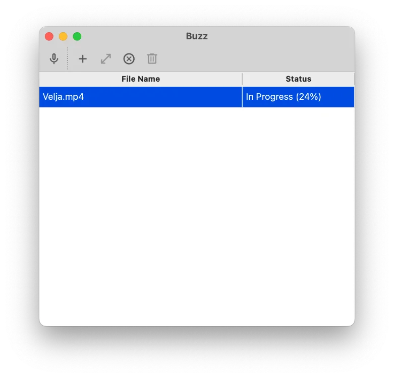Sort by the Status column header
This screenshot has height=378, width=394.
pos(298,79)
